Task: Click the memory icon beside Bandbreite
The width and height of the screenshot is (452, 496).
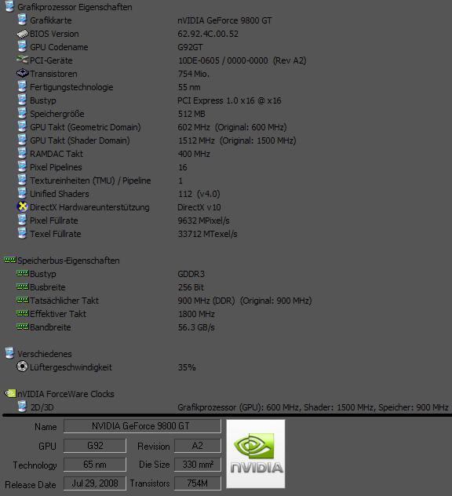Action: 23,326
